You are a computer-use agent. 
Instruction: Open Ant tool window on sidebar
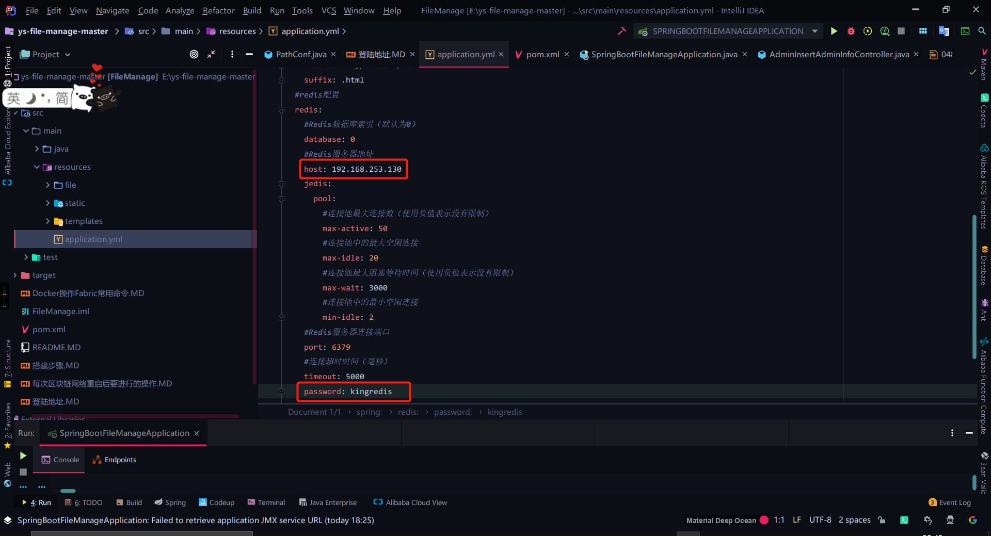point(984,310)
